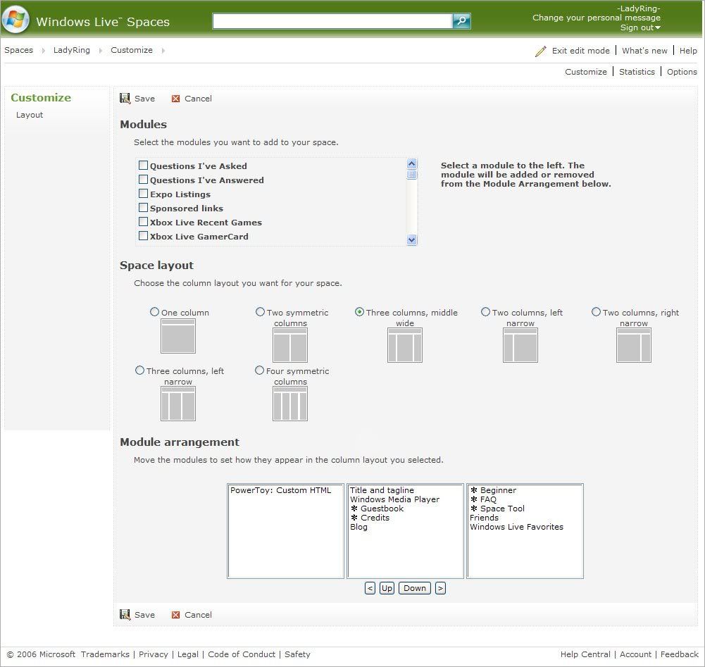Image resolution: width=705 pixels, height=667 pixels.
Task: Choose Two symmetric columns radio button
Action: pyautogui.click(x=260, y=312)
